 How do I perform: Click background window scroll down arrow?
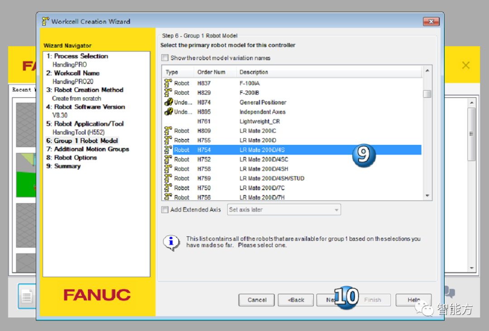(x=471, y=268)
